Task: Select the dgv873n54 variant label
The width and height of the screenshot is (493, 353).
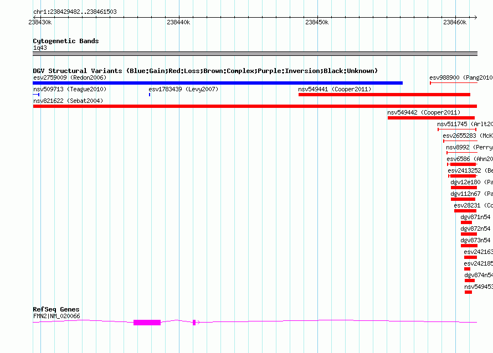Action: [x=475, y=240]
